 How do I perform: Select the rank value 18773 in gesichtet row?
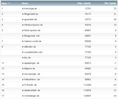pos(88,19)
